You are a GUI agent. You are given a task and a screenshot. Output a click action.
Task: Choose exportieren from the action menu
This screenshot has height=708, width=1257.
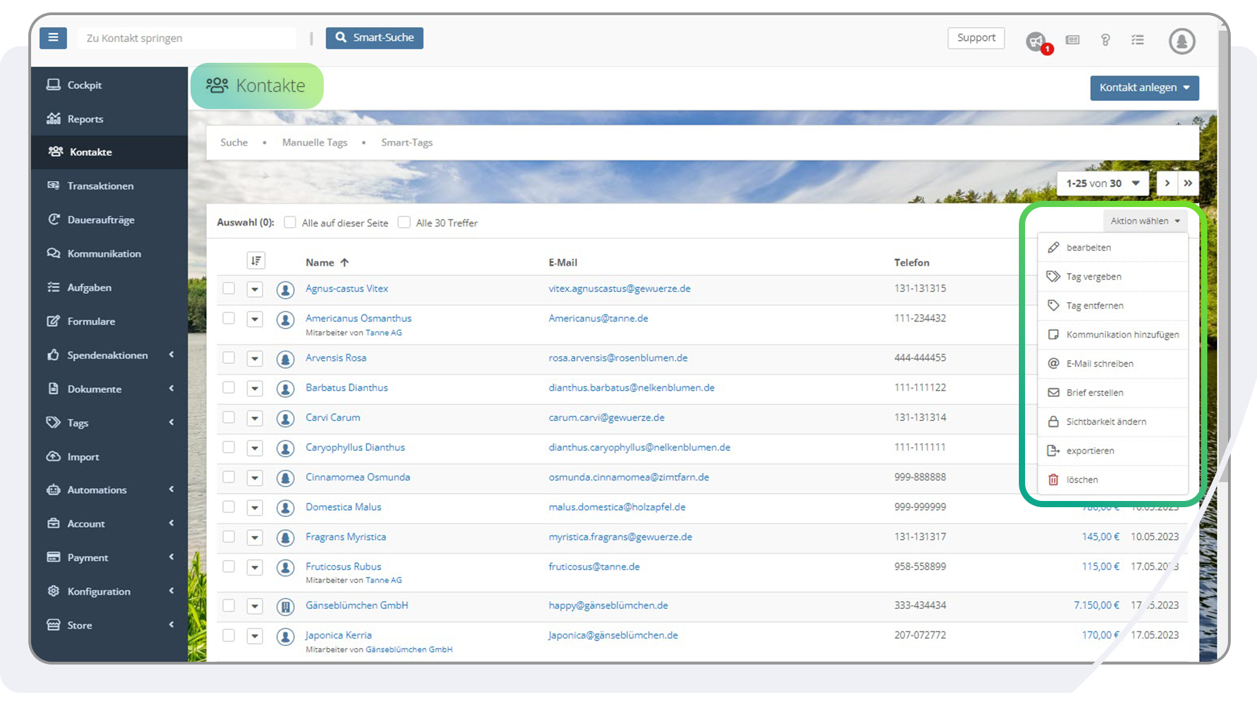tap(1089, 451)
